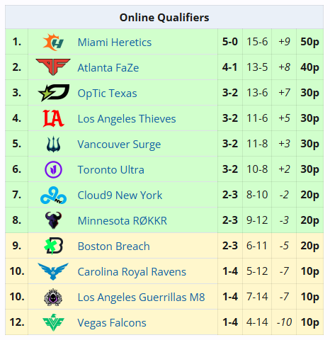This screenshot has width=330, height=340.
Task: Open the Vegas Falcons link
Action: point(112,323)
